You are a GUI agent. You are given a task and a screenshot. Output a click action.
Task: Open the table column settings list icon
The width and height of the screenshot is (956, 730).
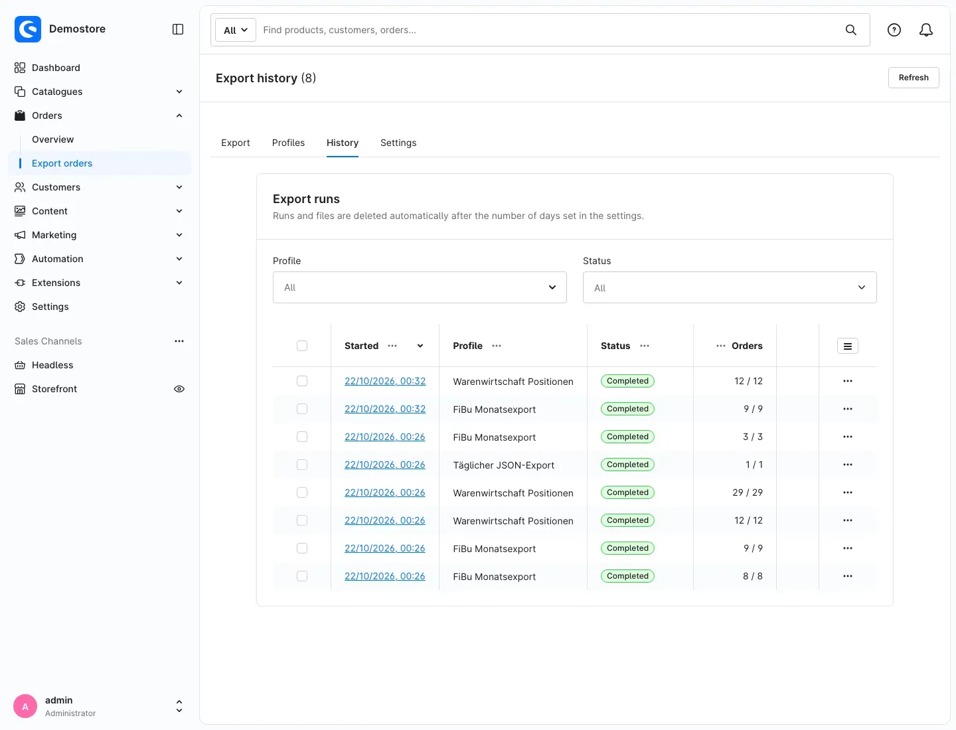[x=848, y=346]
